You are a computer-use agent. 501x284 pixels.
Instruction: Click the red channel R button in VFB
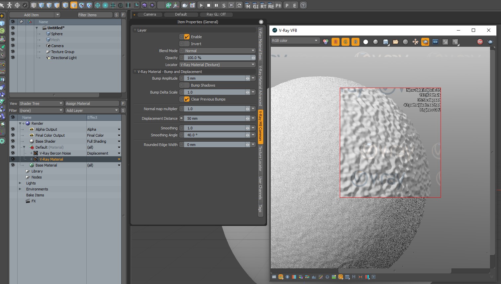[x=336, y=42]
